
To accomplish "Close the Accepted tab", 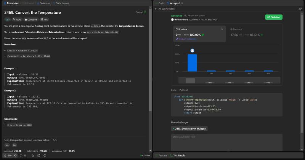I will coord(182,3).
